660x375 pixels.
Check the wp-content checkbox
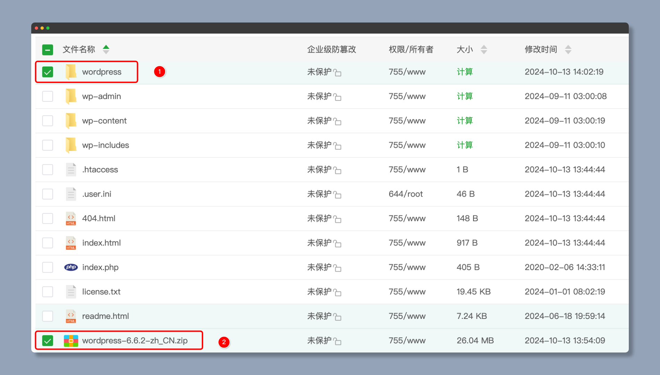48,121
